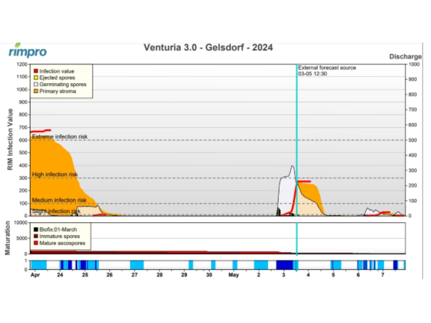This screenshot has height=323, width=431.
Task: Click the Primary stroma legend text
Action: click(58, 91)
